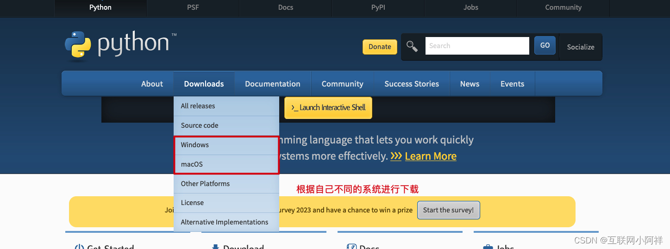This screenshot has width=670, height=249.
Task: Select Windows from Downloads menu
Action: pos(226,145)
